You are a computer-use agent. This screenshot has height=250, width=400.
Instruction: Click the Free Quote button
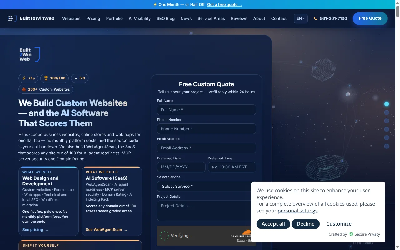[x=370, y=18]
